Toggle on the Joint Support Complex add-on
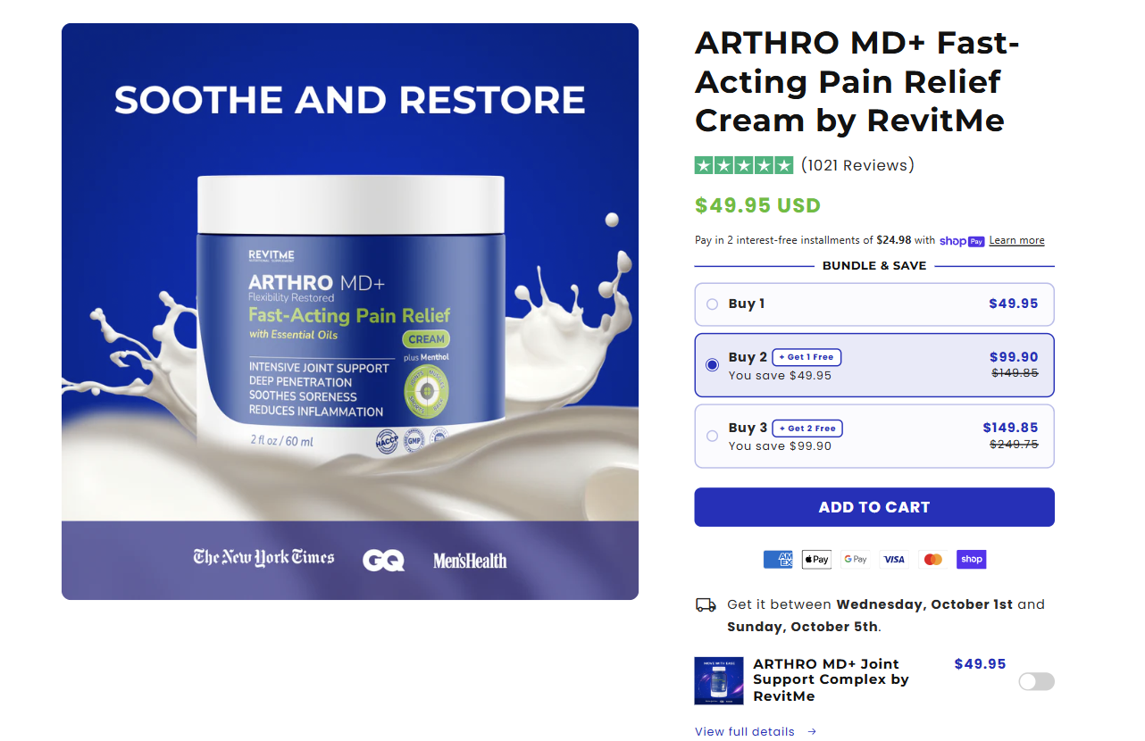The image size is (1145, 741). click(1036, 682)
